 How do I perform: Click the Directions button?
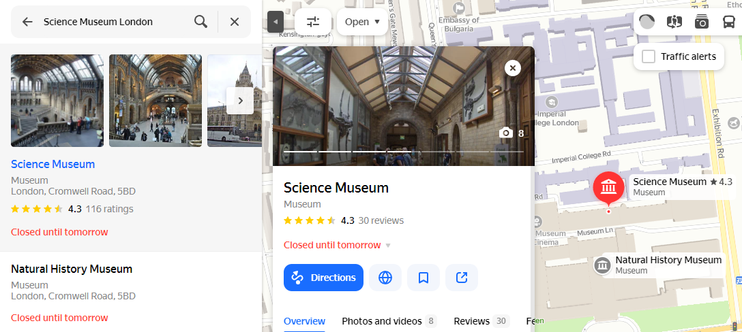click(323, 278)
